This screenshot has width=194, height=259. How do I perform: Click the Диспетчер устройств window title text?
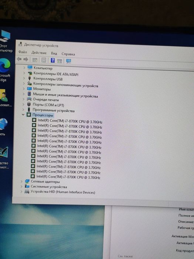pyautogui.click(x=41, y=45)
